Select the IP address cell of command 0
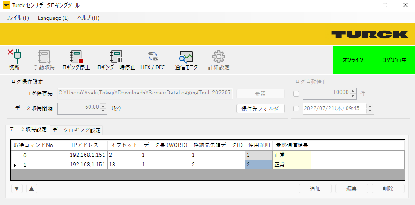 87,155
